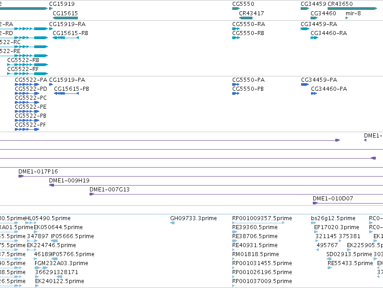Click coding sequence CG15919-PA
383x288 pixels.
(x=67, y=80)
